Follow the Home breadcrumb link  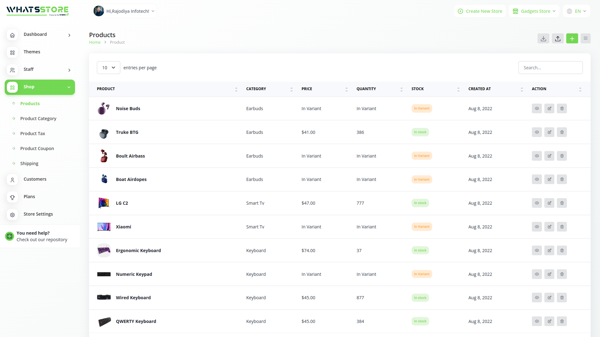[x=95, y=42]
